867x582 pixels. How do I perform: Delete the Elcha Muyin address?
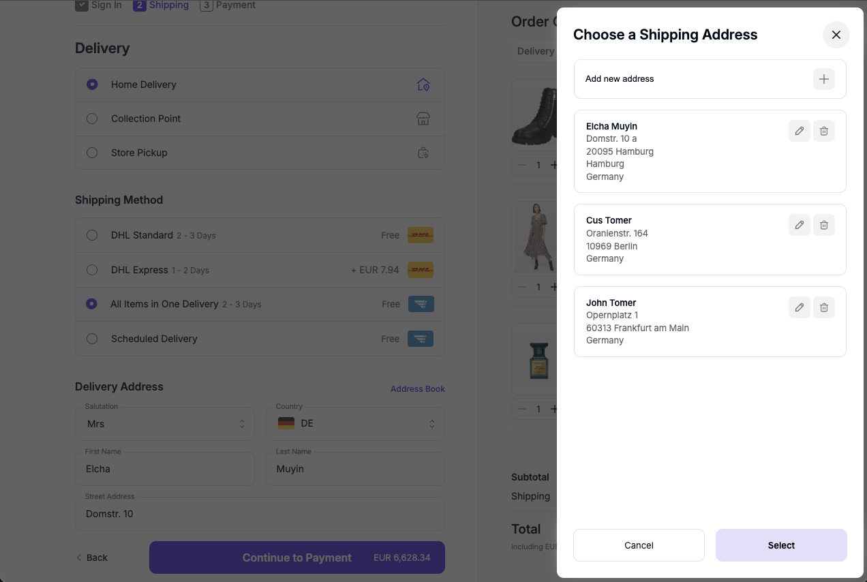pyautogui.click(x=824, y=131)
